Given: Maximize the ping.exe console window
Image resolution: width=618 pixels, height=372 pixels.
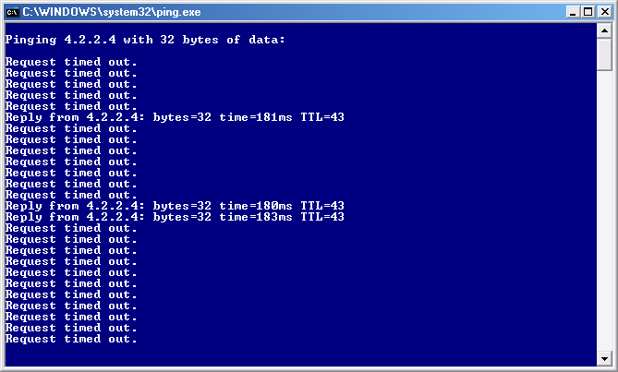Looking at the screenshot, I should pyautogui.click(x=588, y=12).
